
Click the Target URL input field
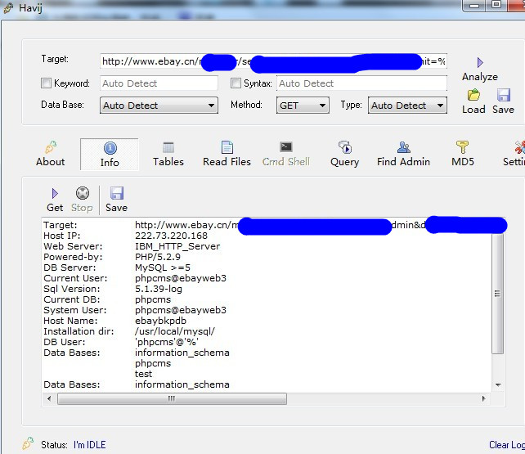(273, 61)
